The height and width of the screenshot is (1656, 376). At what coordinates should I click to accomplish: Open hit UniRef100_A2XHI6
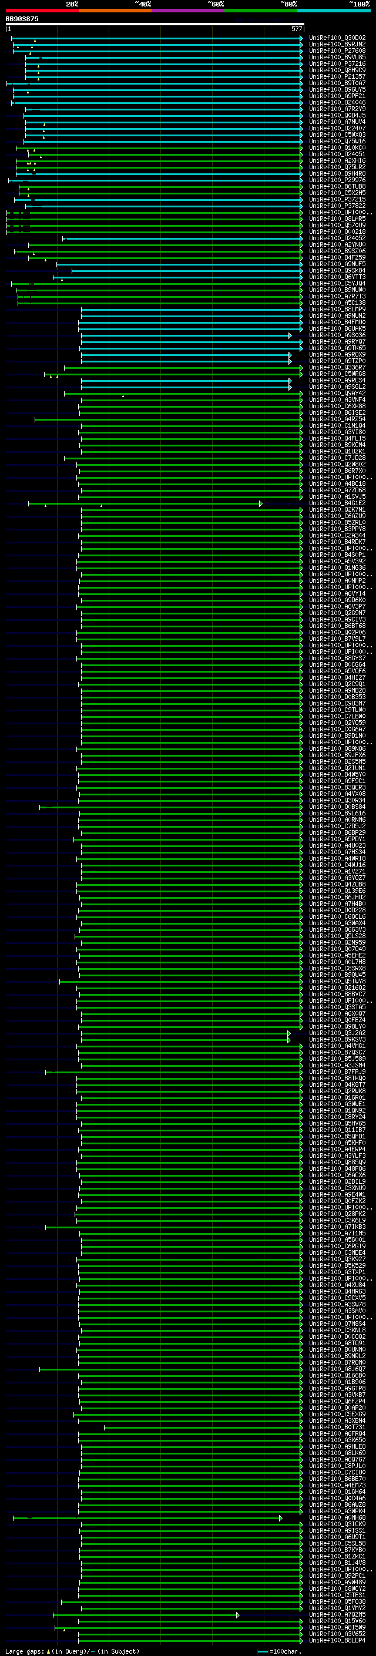point(337,161)
